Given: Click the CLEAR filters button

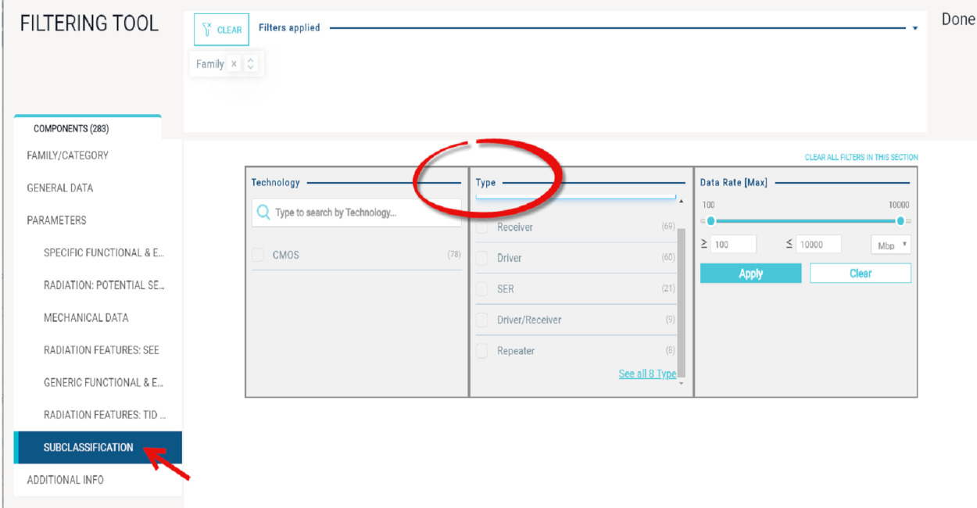Looking at the screenshot, I should pyautogui.click(x=222, y=30).
